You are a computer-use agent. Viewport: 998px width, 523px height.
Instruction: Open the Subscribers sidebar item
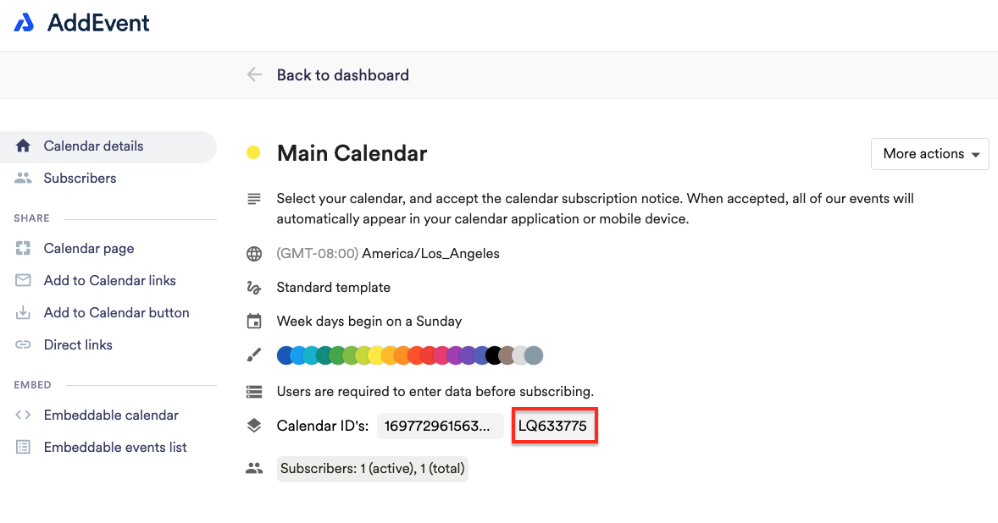80,179
